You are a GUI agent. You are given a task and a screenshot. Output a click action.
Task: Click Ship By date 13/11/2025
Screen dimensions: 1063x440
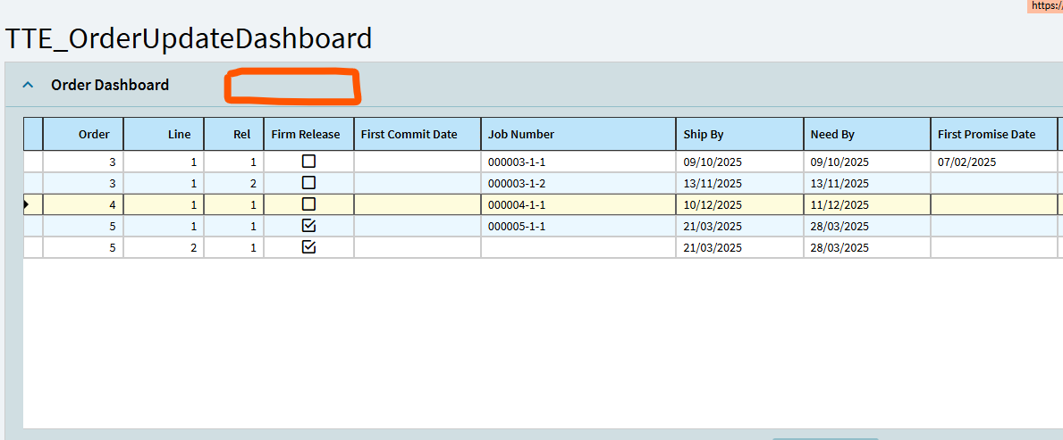(739, 184)
